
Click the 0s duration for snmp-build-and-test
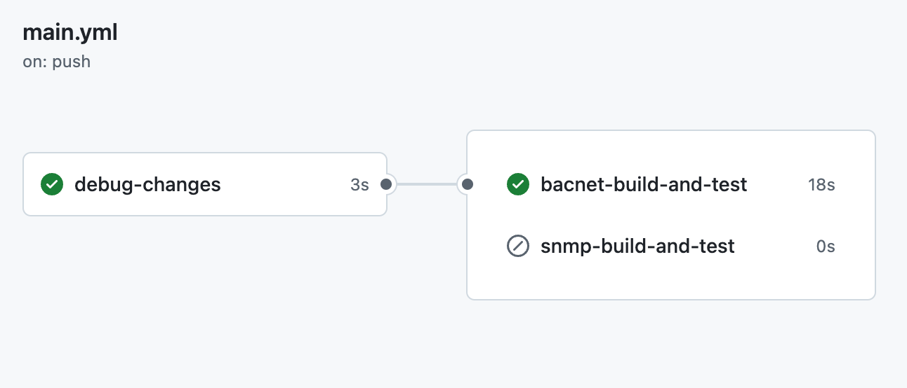826,246
